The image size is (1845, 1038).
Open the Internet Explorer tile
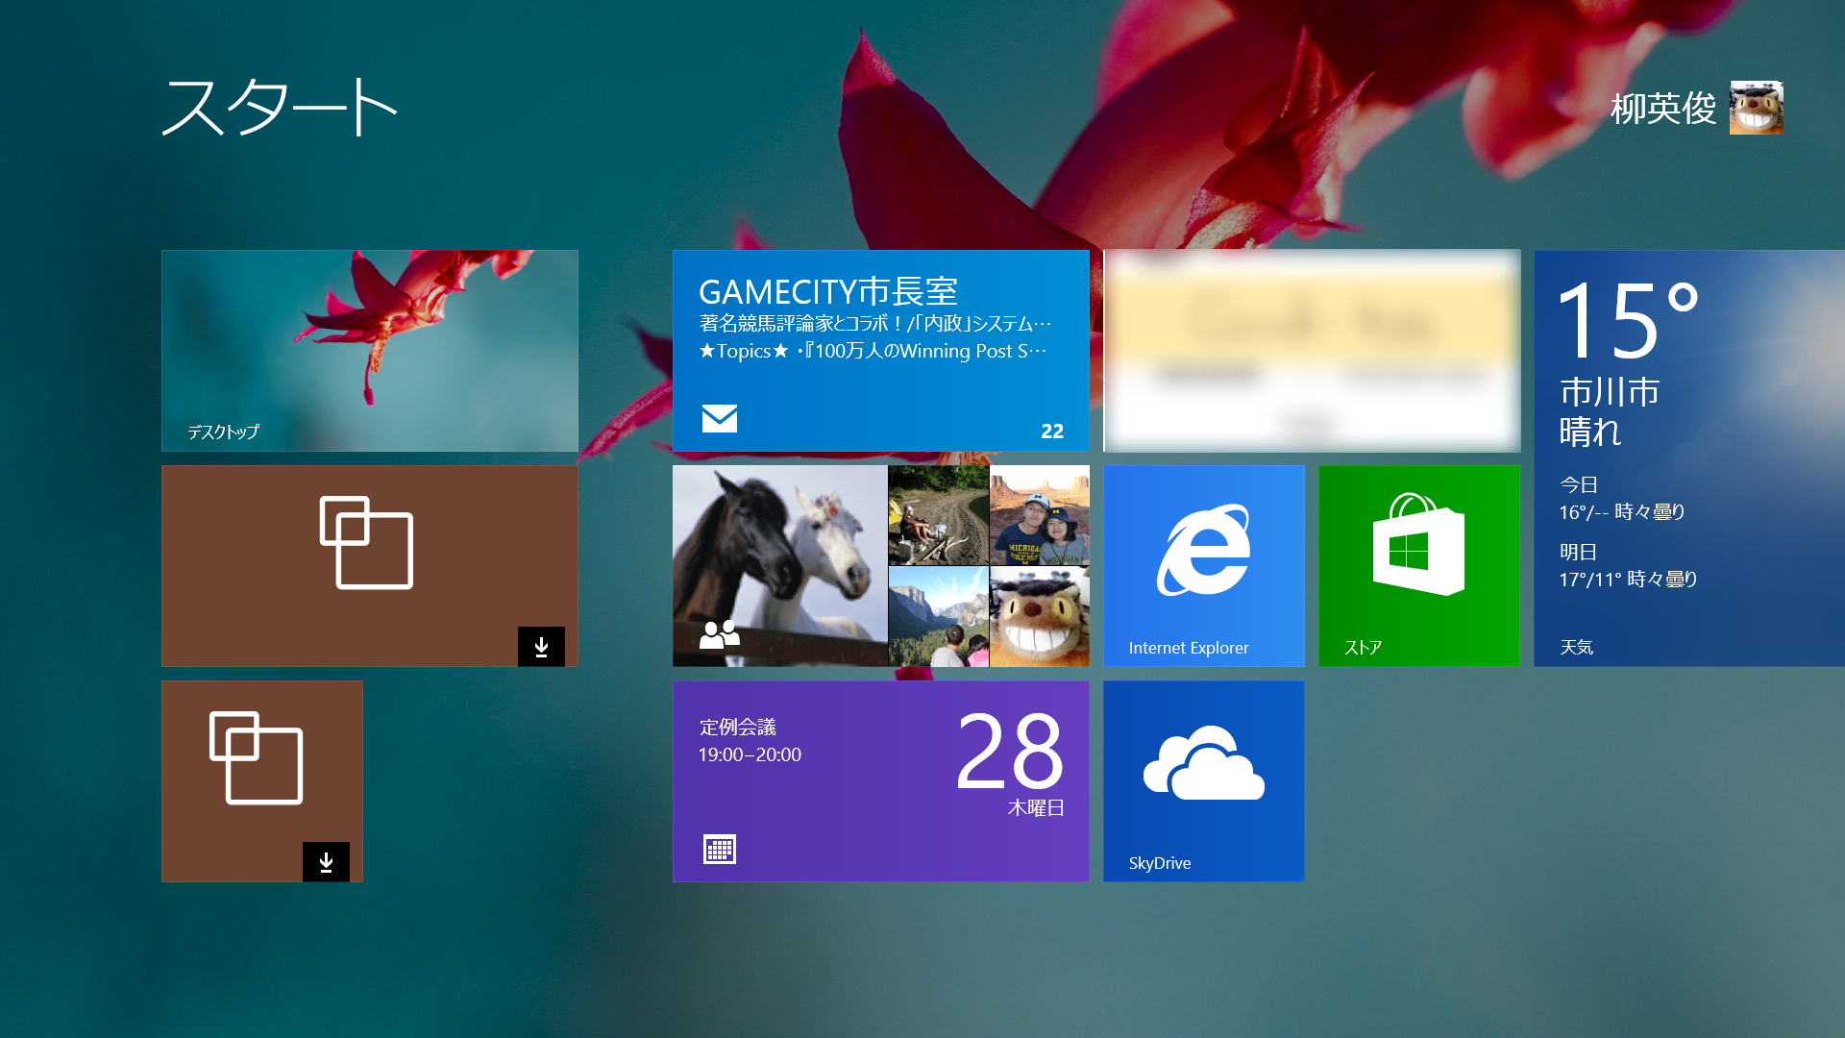pyautogui.click(x=1203, y=565)
